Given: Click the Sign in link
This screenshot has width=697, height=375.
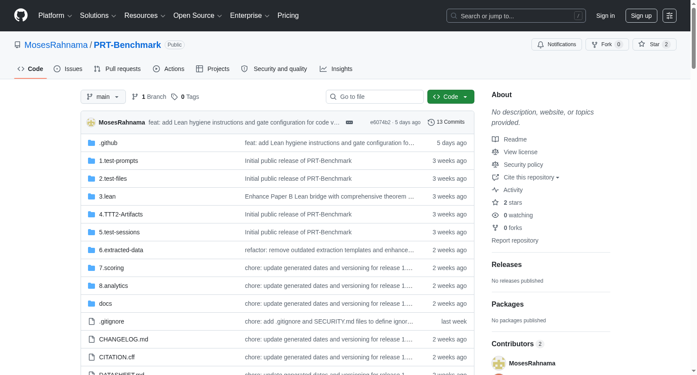Looking at the screenshot, I should (x=606, y=16).
